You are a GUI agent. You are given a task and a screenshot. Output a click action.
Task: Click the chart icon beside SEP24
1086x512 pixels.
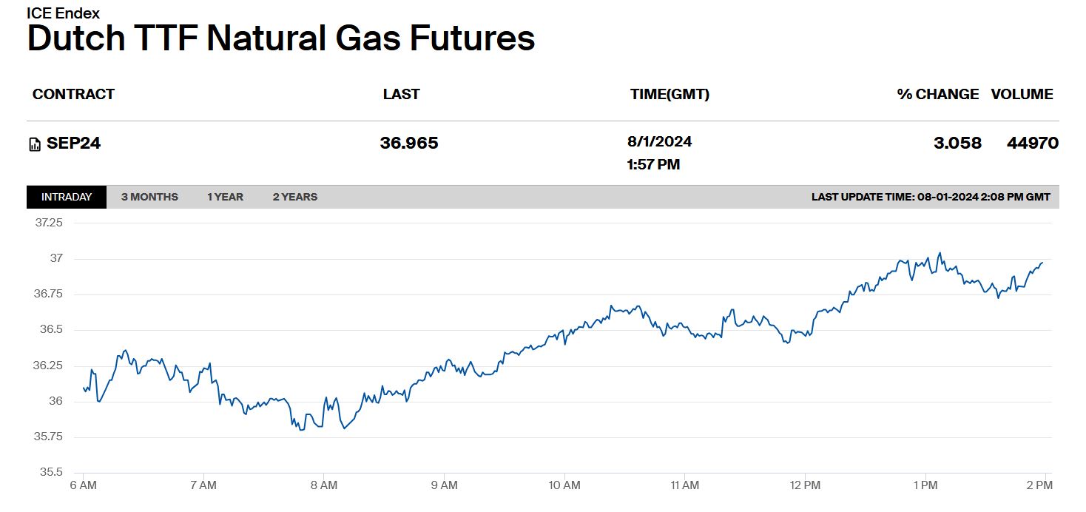(x=35, y=144)
